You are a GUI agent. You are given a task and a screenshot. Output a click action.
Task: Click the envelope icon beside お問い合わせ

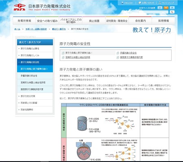coord(139,3)
